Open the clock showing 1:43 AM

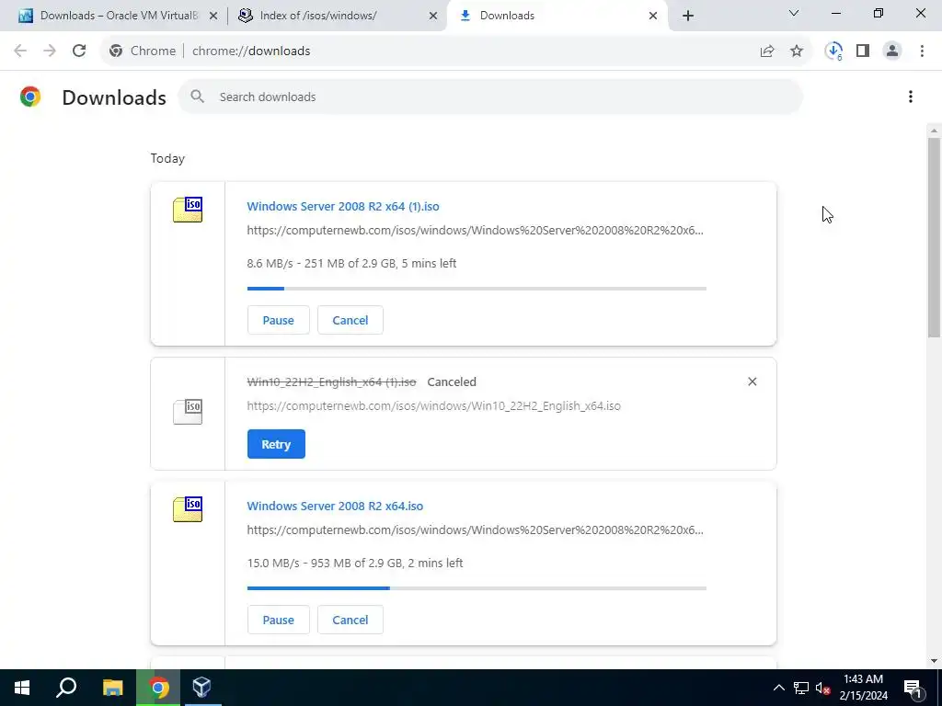tap(863, 688)
